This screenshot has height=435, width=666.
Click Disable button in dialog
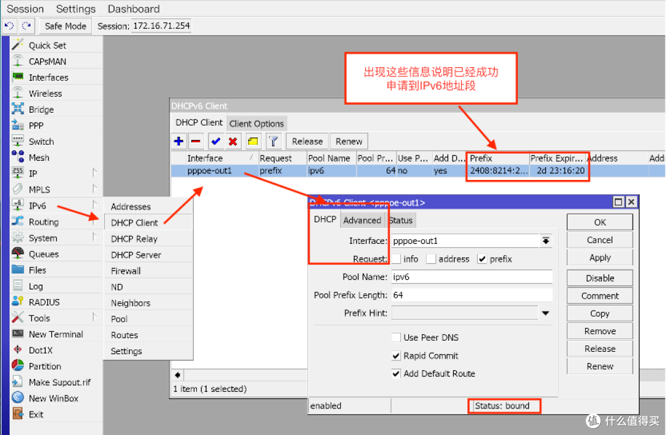[x=600, y=278]
